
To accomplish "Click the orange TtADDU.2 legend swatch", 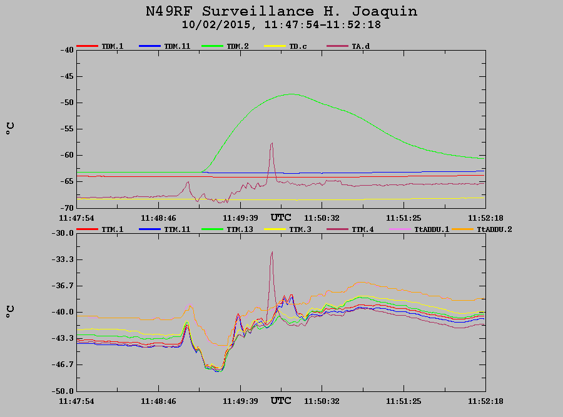I will pos(462,229).
